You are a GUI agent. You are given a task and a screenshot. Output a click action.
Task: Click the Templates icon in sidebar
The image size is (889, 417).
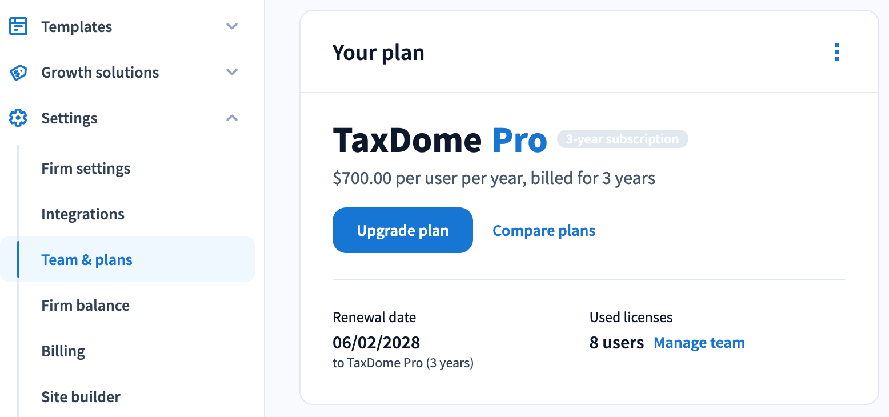coord(18,27)
